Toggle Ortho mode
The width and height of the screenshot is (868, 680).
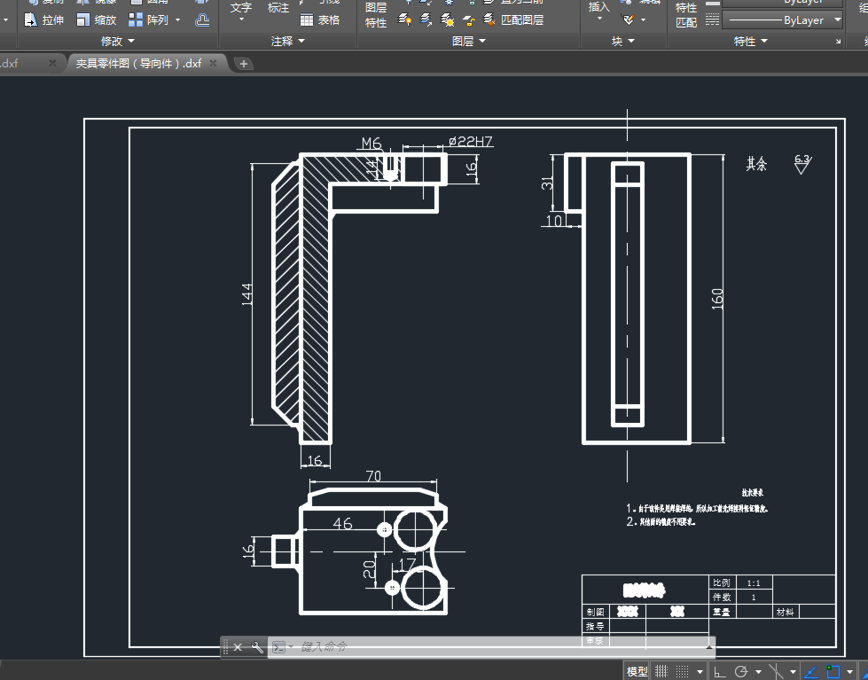[x=719, y=672]
